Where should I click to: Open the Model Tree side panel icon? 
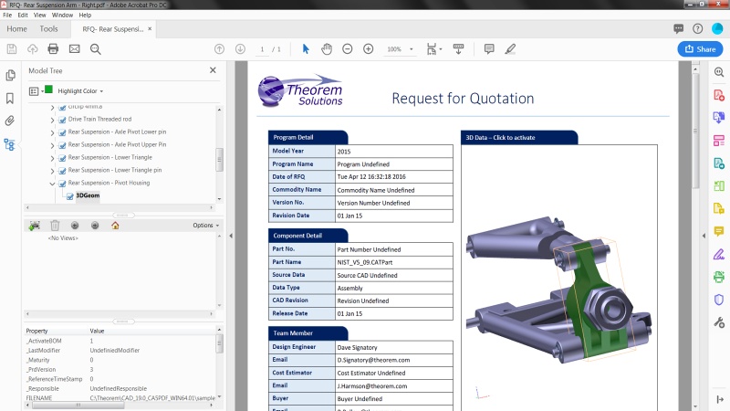pyautogui.click(x=9, y=144)
